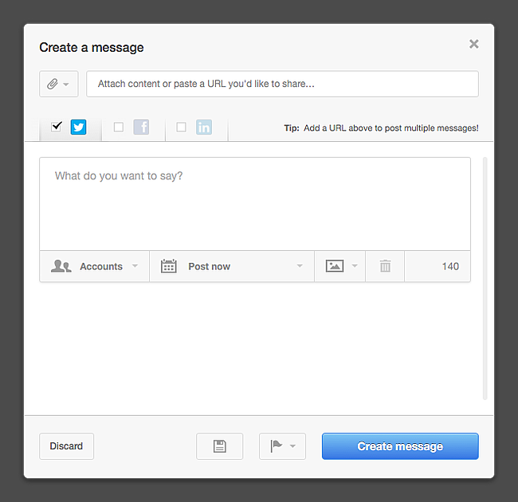Image resolution: width=518 pixels, height=502 pixels.
Task: Click the flag icon button
Action: pos(276,446)
